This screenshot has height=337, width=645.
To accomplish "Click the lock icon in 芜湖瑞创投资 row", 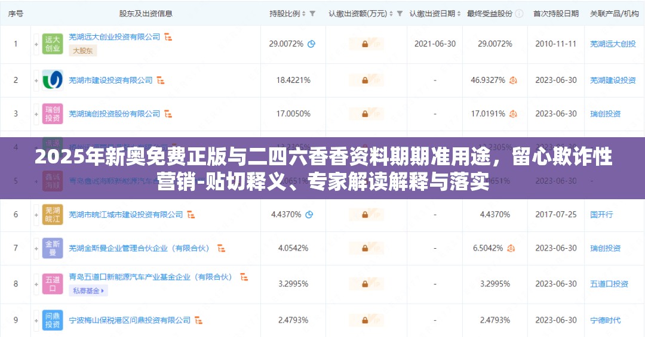I will point(365,114).
